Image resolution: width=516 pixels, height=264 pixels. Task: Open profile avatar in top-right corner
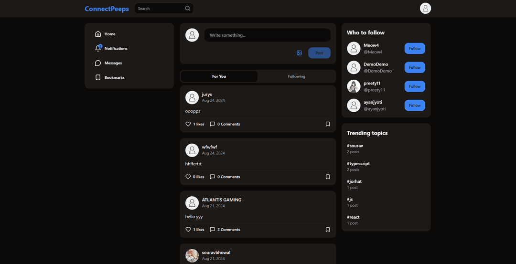[x=425, y=8]
